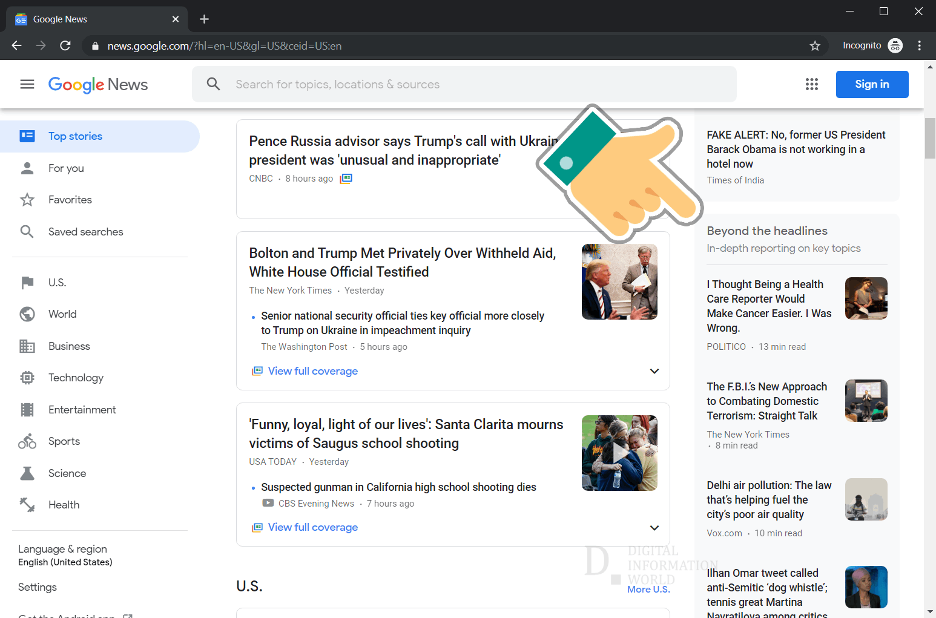Expand the Santa Clarita story card

point(654,528)
